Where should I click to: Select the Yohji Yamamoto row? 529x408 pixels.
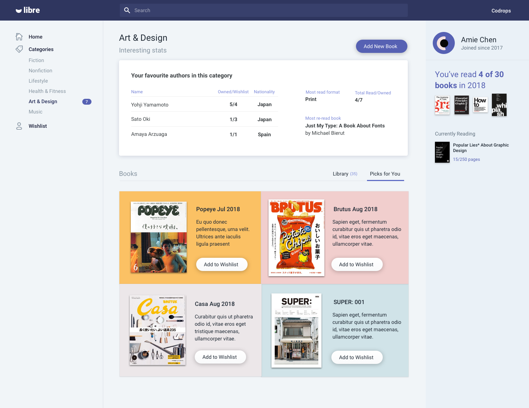(x=204, y=104)
